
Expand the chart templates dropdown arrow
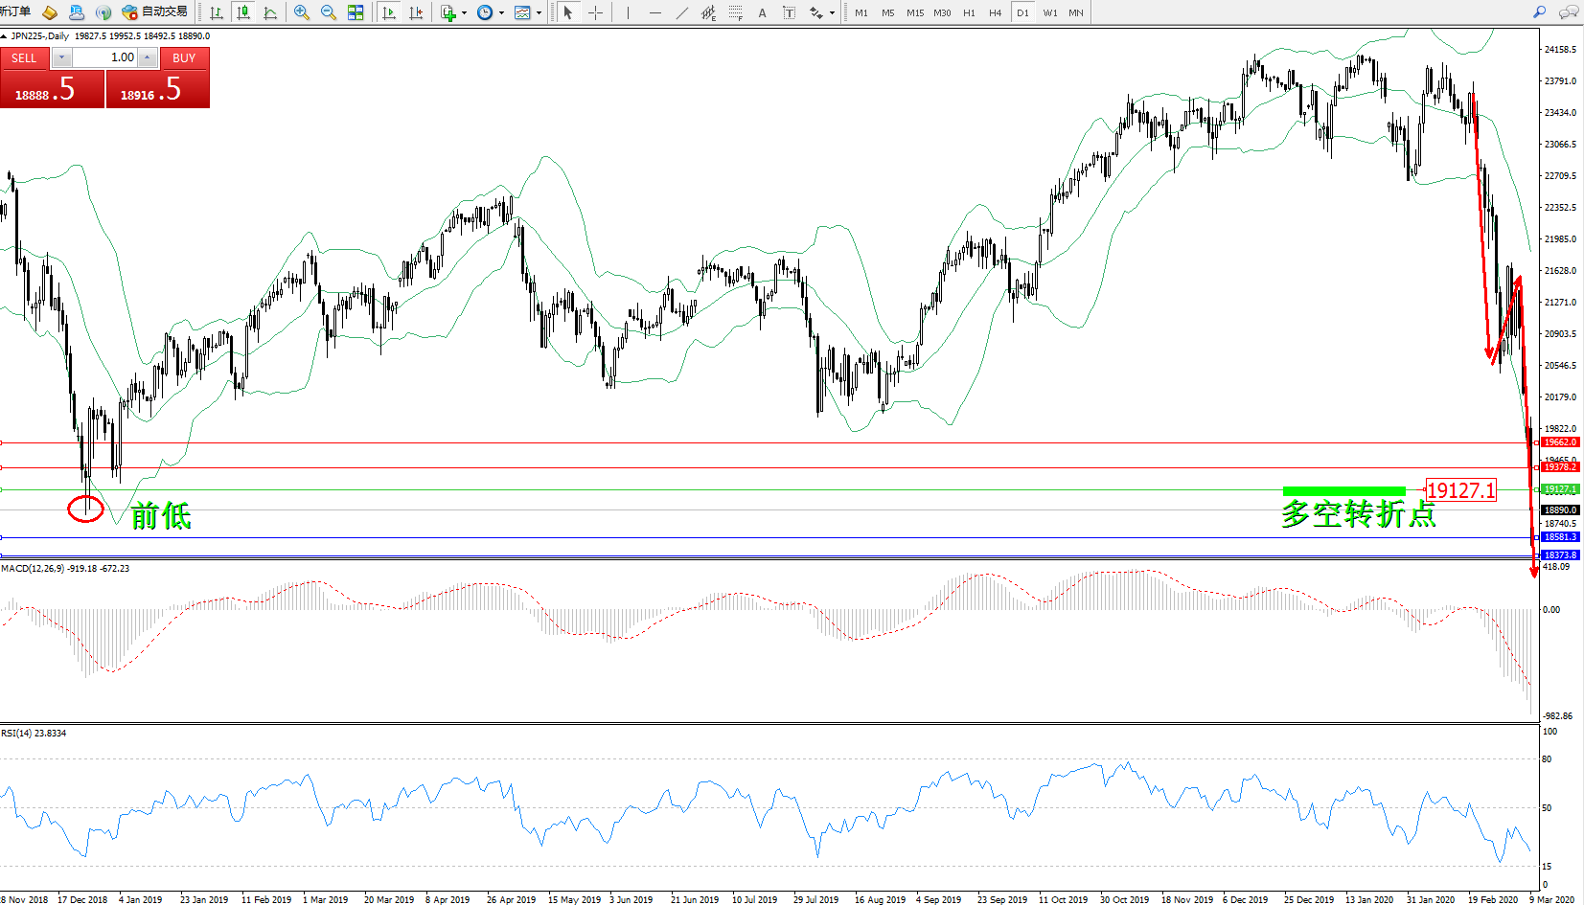tap(539, 12)
